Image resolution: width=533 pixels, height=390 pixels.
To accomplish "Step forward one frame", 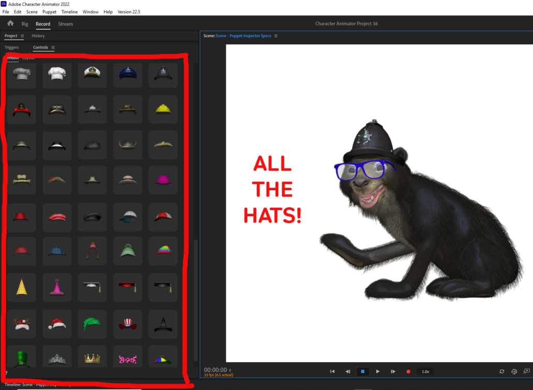I will click(393, 372).
